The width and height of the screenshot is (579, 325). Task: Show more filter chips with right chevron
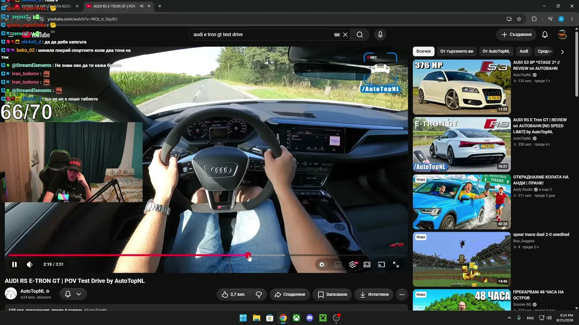562,52
